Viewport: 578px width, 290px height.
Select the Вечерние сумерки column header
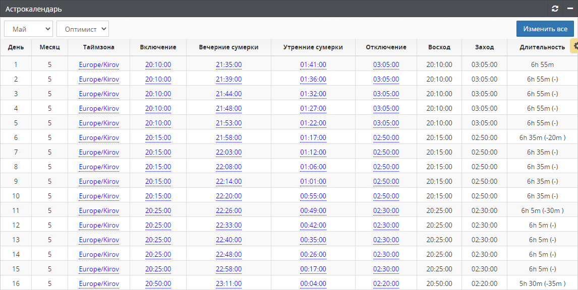(228, 47)
